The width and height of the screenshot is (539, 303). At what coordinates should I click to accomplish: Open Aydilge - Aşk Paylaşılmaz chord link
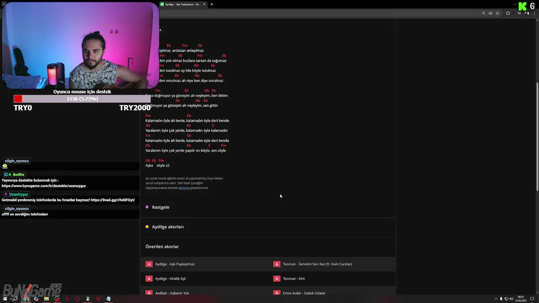tap(175, 264)
